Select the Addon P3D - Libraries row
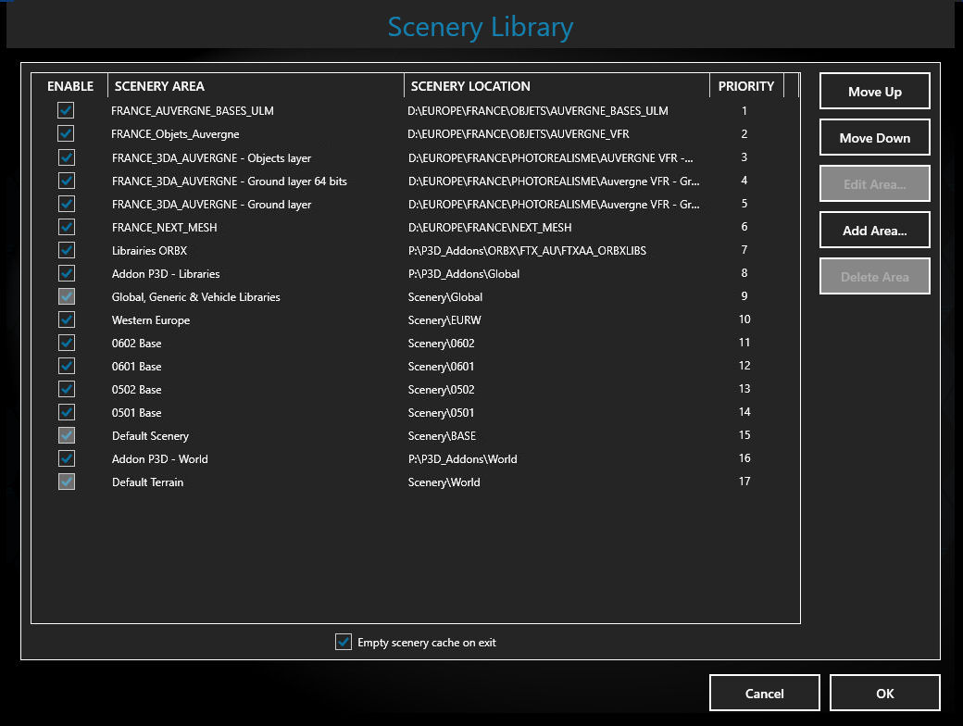The image size is (963, 726). coord(166,274)
